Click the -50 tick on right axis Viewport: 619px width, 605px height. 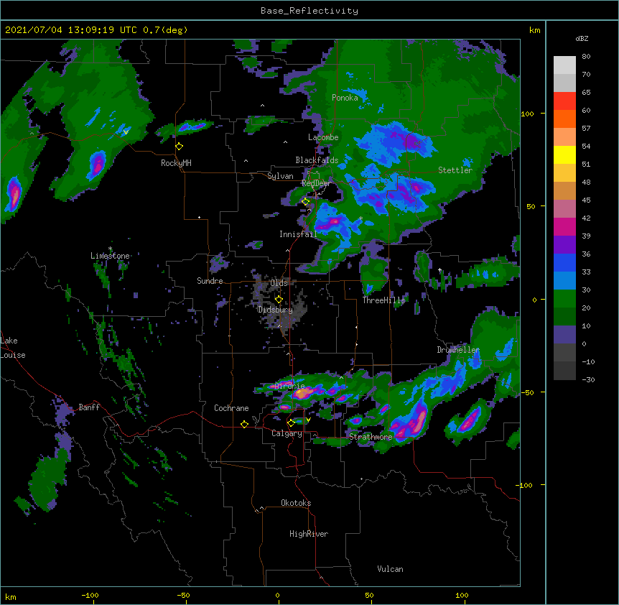click(x=527, y=392)
